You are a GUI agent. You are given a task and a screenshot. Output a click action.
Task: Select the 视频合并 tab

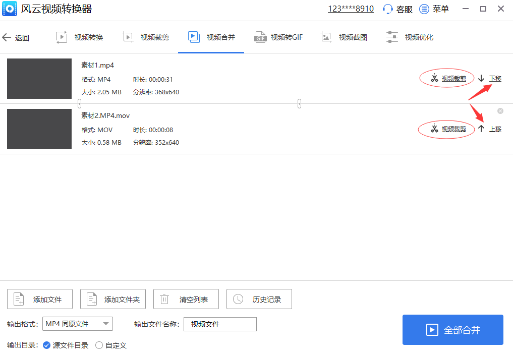pyautogui.click(x=211, y=37)
